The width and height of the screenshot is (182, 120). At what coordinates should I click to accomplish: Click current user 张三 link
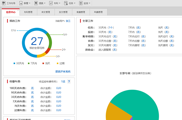[68, 21]
